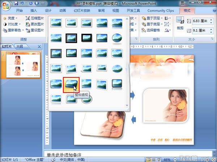Switch to the 开始 ribbon tab

coord(19,10)
